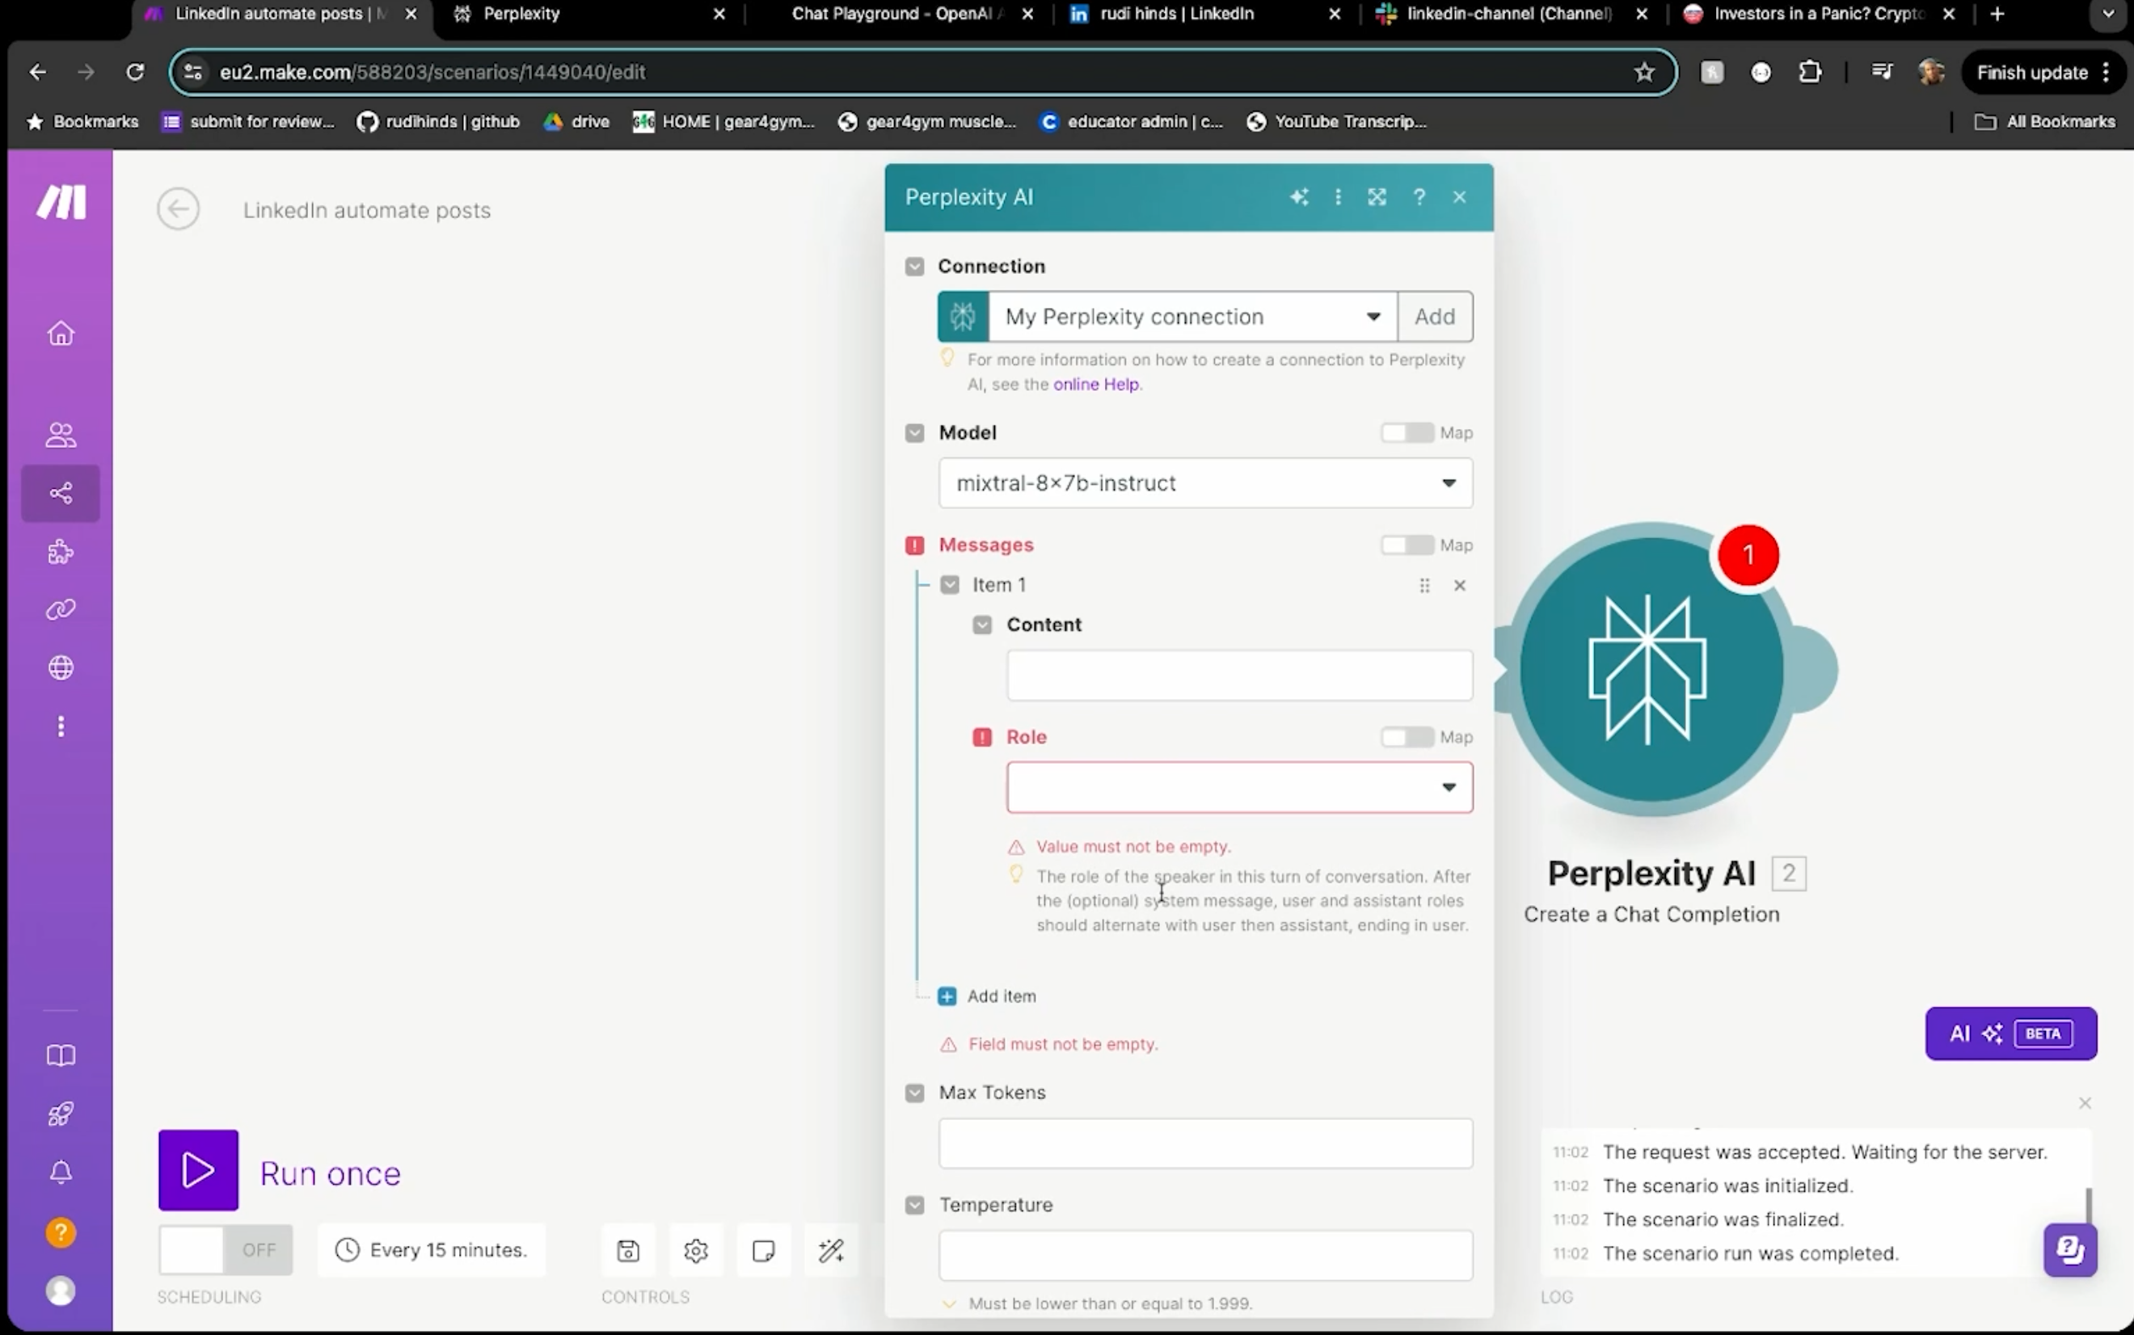Click the Scenarios share icon in sidebar
This screenshot has height=1335, width=2134.
click(60, 493)
